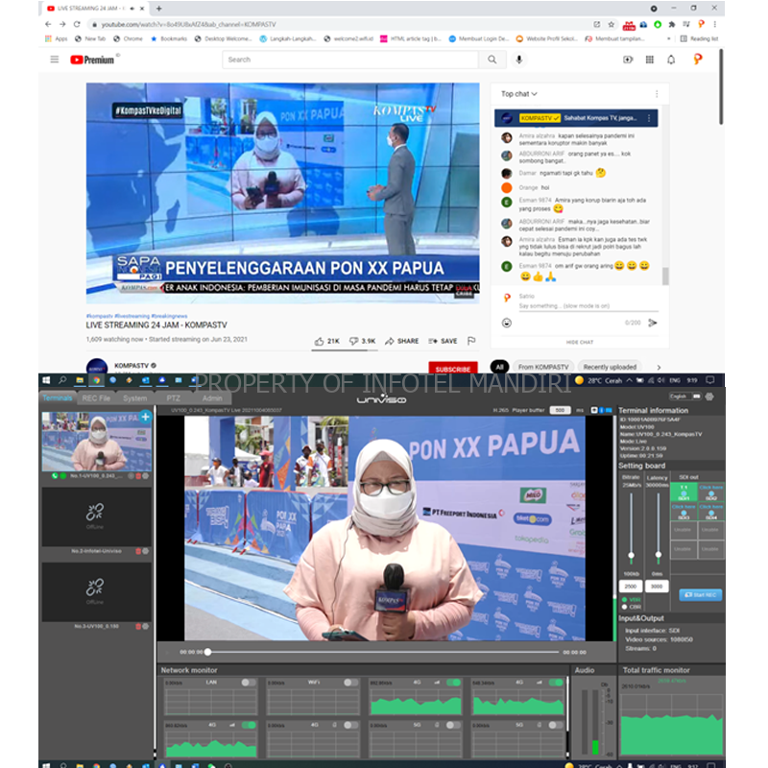Open settings gear for terminal No.2-Infotel-Univiso
This screenshot has height=768, width=768.
point(146,551)
